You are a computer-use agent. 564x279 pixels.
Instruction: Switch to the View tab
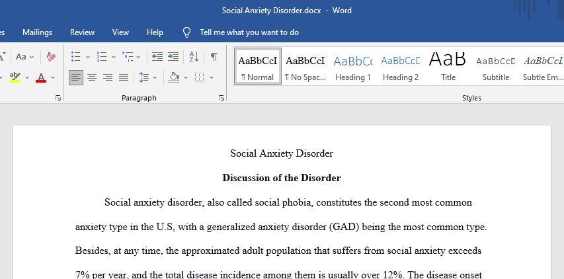[120, 32]
